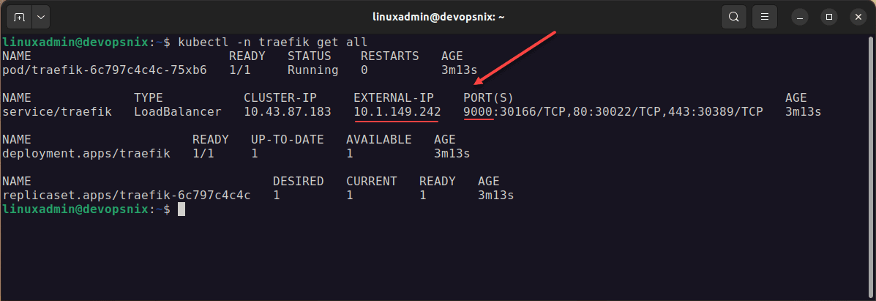Click the replicaset.apps/traefik-6c797c4c4c entry

tap(127, 196)
